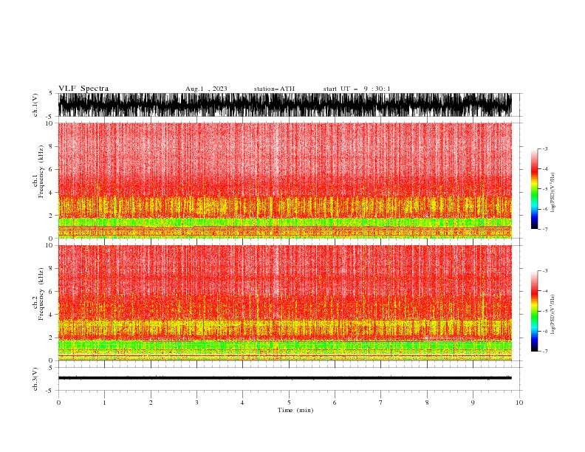
Task: Click time axis tick label "8"
Action: click(x=427, y=403)
